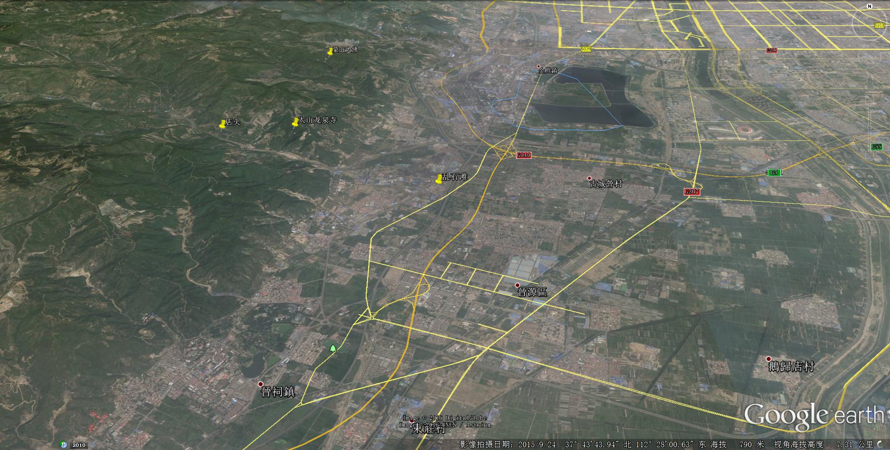Click the G208 road shield
The height and width of the screenshot is (450, 890).
[772, 50]
